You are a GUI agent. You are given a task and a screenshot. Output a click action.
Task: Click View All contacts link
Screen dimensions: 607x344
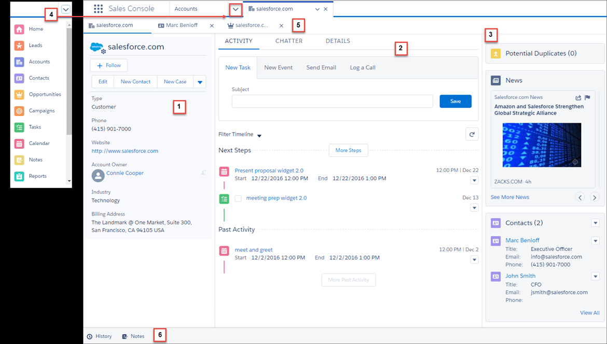coord(589,313)
